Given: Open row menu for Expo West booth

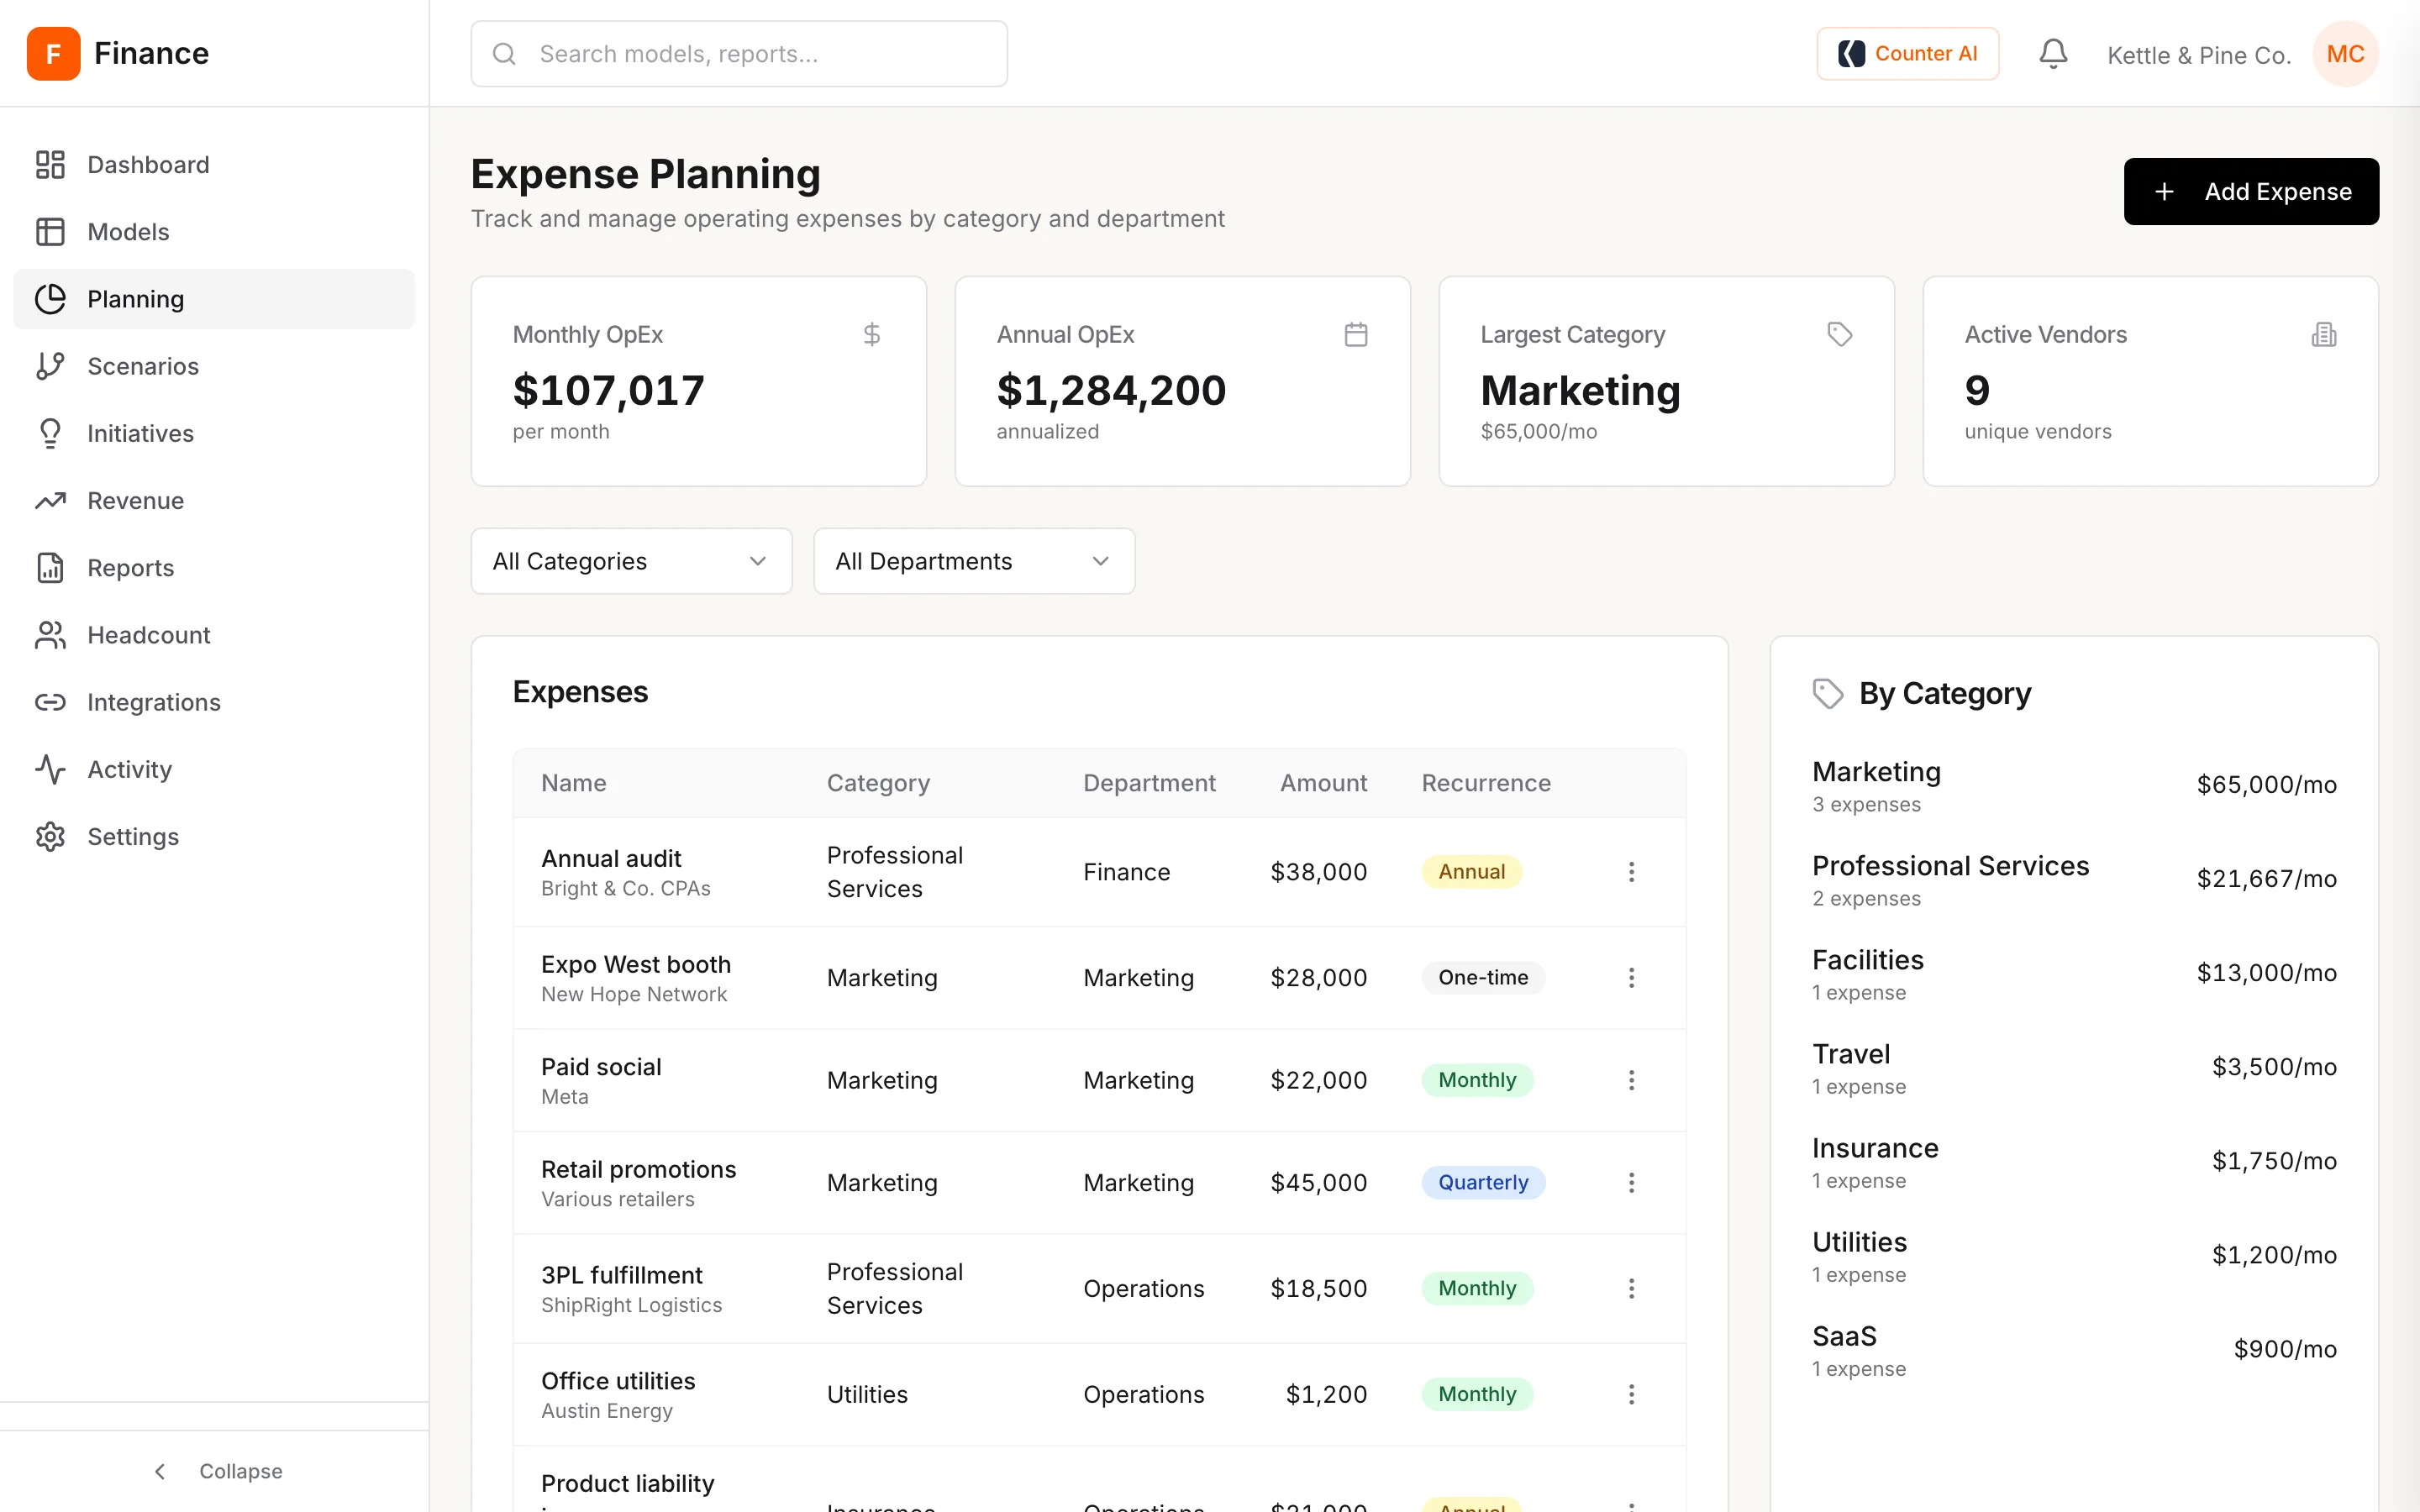Looking at the screenshot, I should 1631,977.
